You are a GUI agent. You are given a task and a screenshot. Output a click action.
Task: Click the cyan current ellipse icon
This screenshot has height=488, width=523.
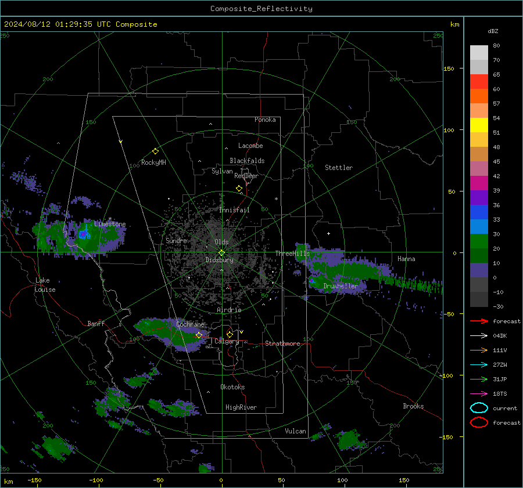click(479, 408)
